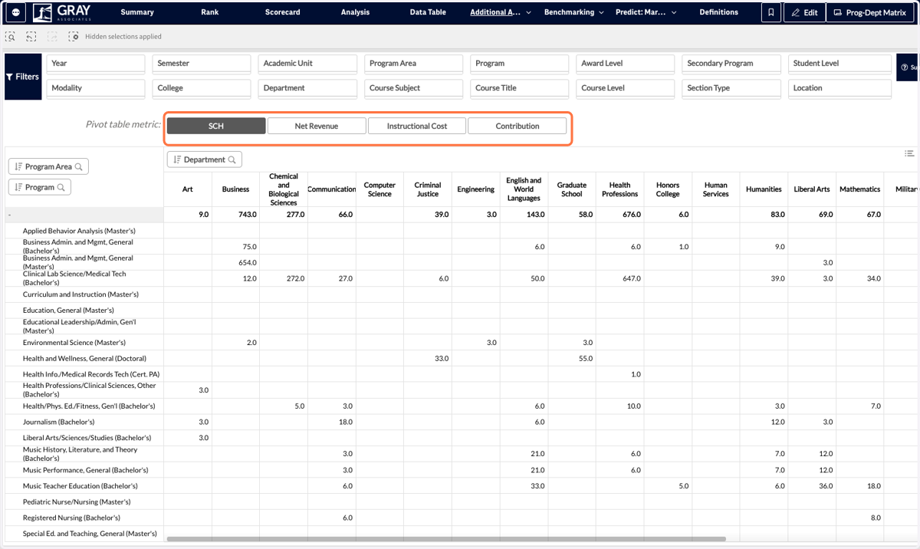
Task: Switch pivot metric to Instructional Cost
Action: pyautogui.click(x=417, y=126)
